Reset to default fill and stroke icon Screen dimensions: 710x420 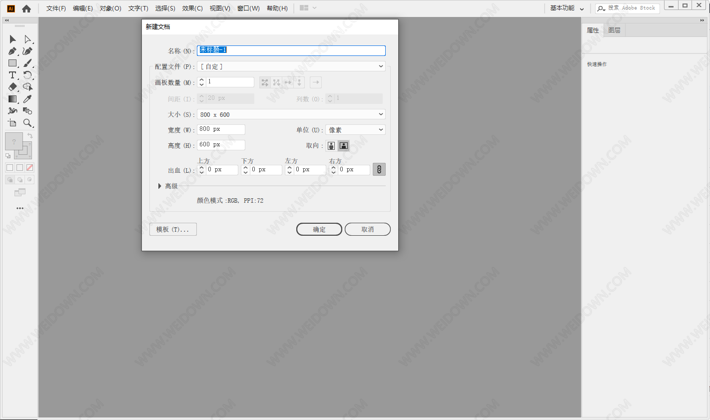[8, 156]
